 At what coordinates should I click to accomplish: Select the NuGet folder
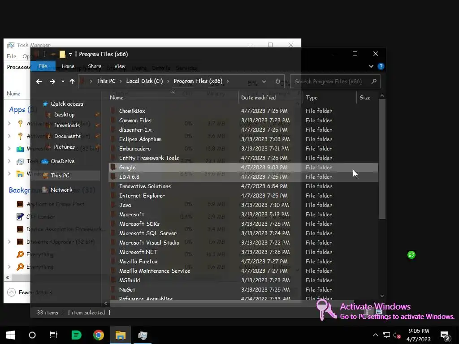[127, 290]
